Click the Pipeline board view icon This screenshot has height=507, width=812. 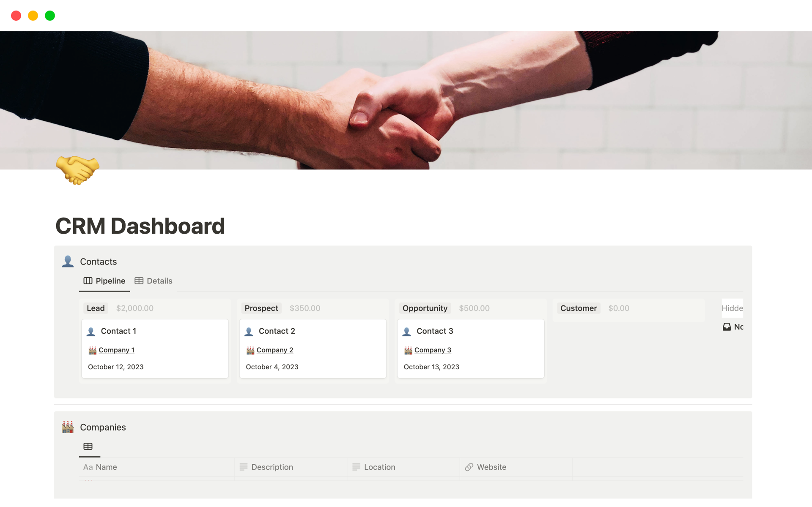point(89,281)
